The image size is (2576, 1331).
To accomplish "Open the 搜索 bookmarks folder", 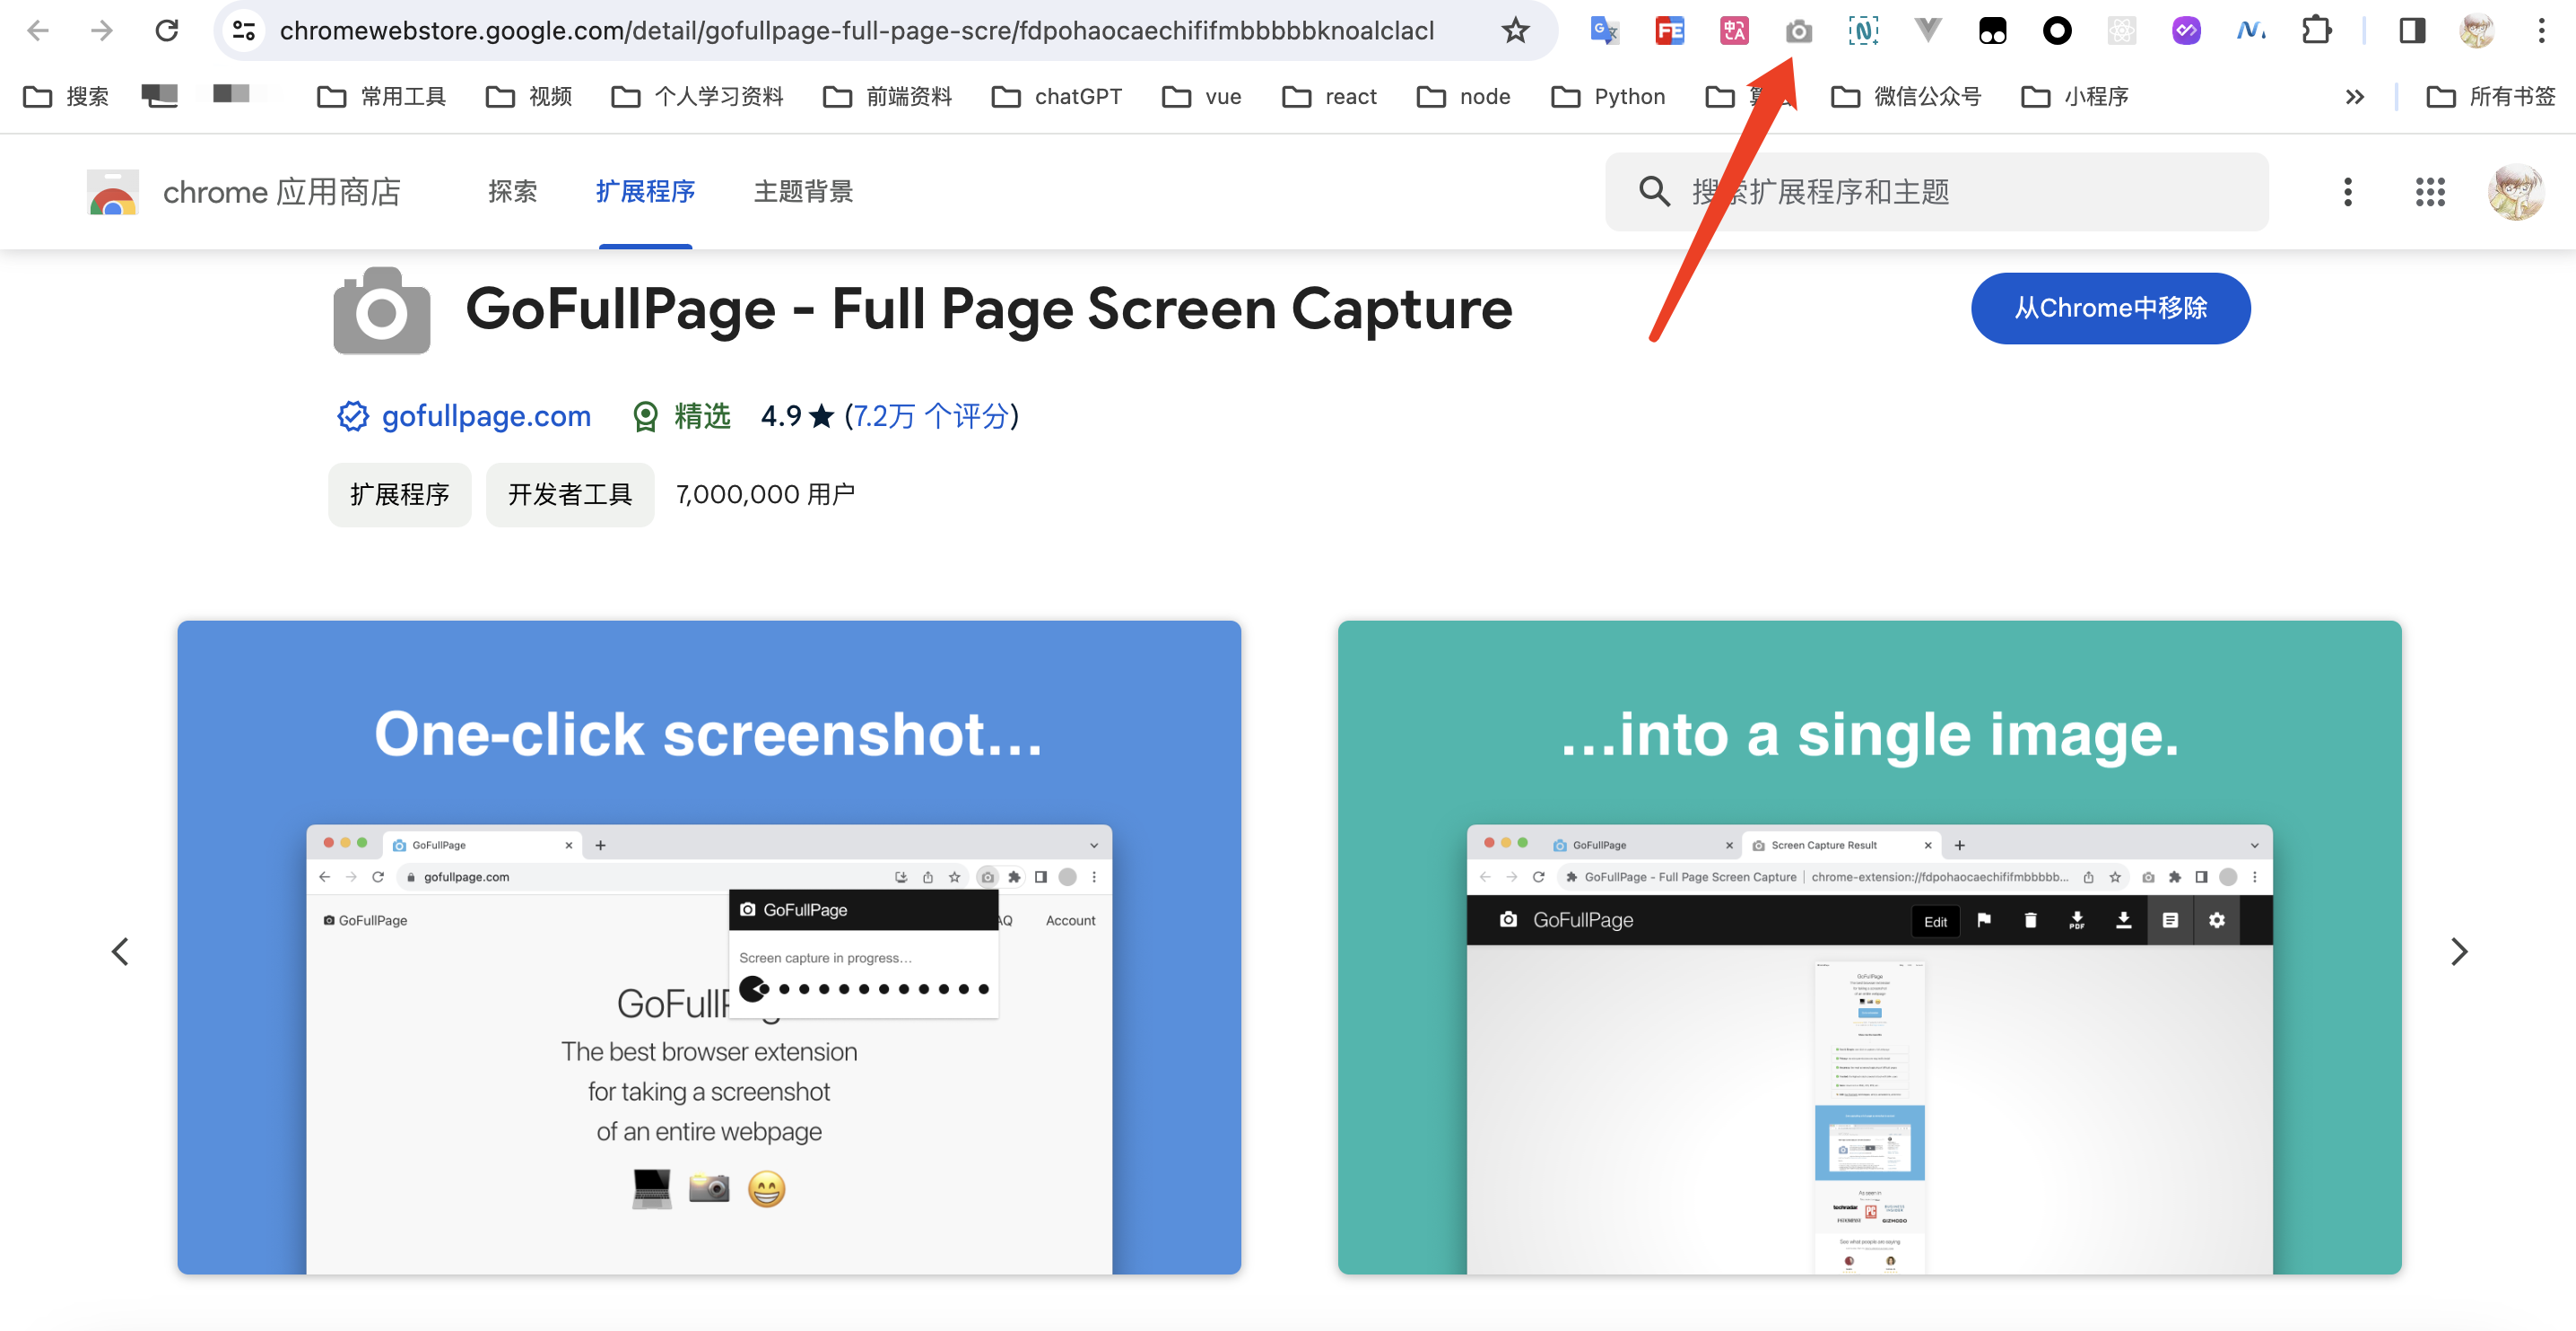I will pos(66,96).
